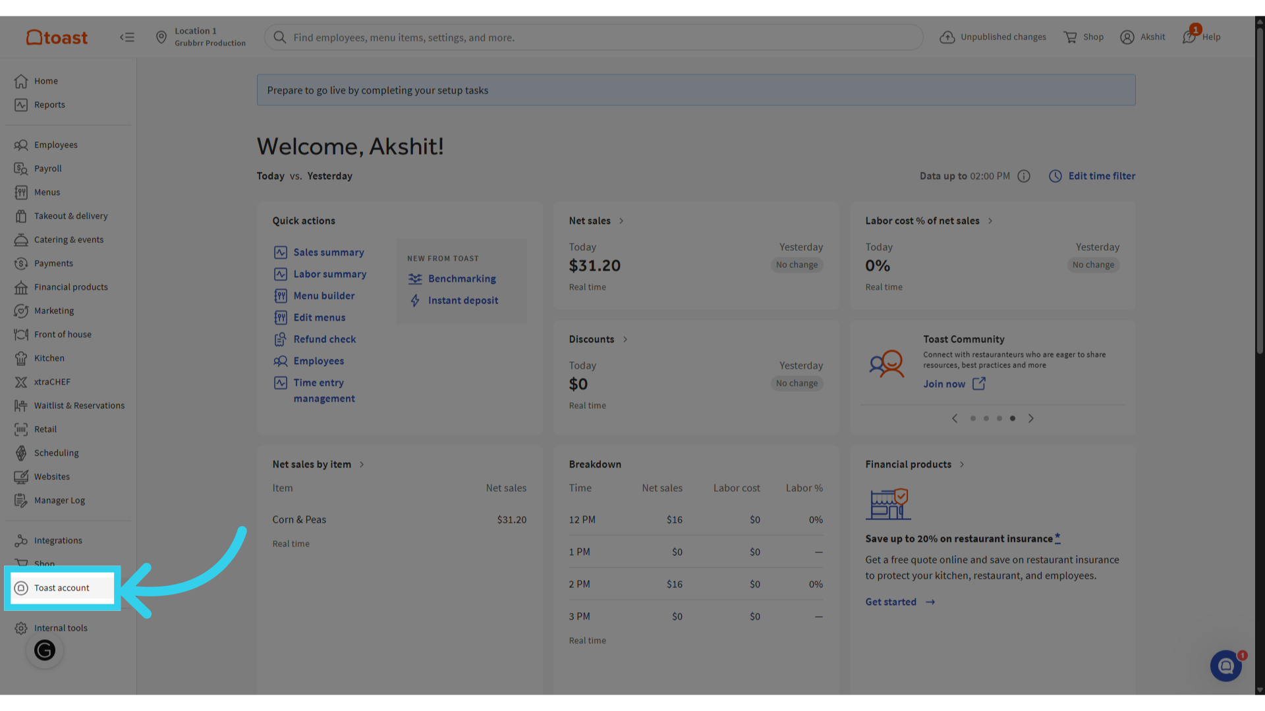
Task: Expand Net sales chevron
Action: coord(621,221)
